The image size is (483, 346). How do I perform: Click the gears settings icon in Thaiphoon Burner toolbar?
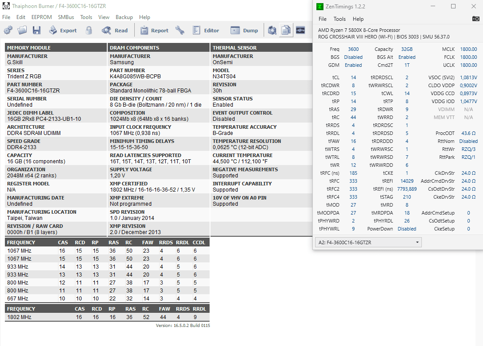pyautogui.click(x=8, y=30)
